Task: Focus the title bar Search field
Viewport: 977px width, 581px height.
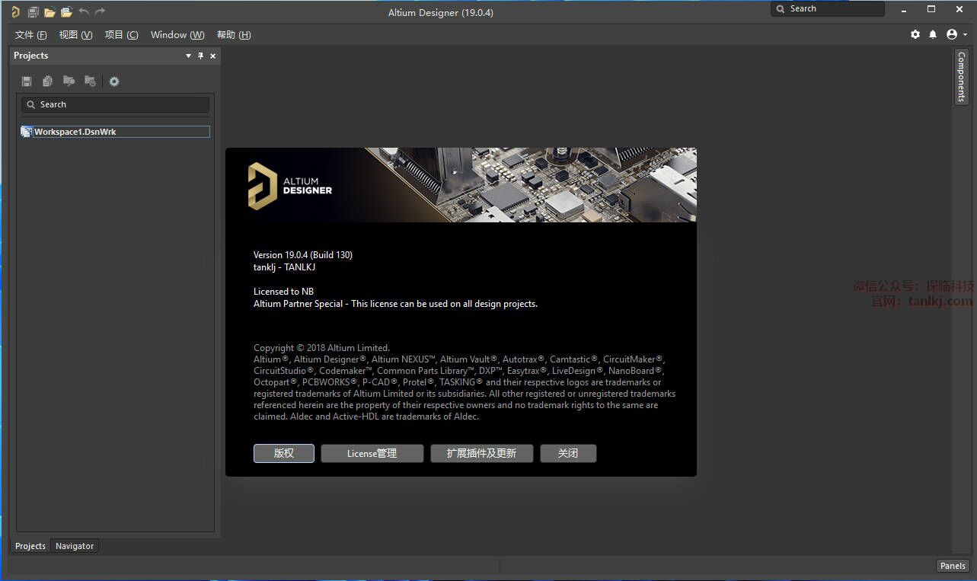Action: coord(828,9)
